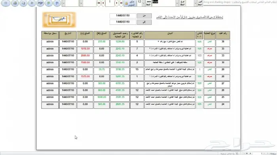Click the red amount 1575.00

[85, 76]
